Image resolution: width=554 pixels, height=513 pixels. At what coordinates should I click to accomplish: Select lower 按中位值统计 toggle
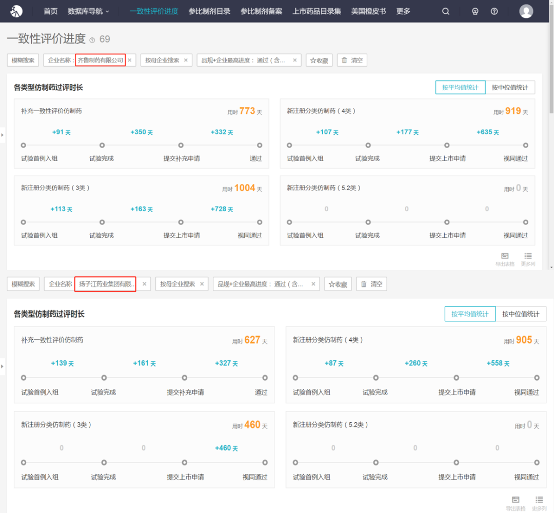pos(521,314)
